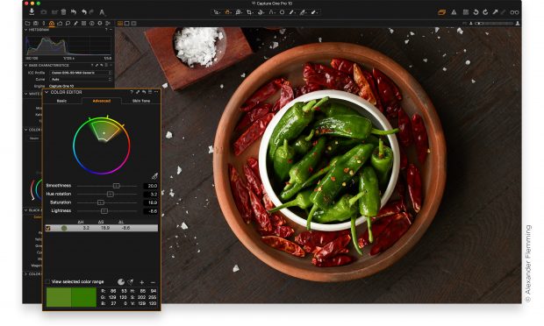
Task: Enable View selected color range checkbox
Action: pos(48,281)
